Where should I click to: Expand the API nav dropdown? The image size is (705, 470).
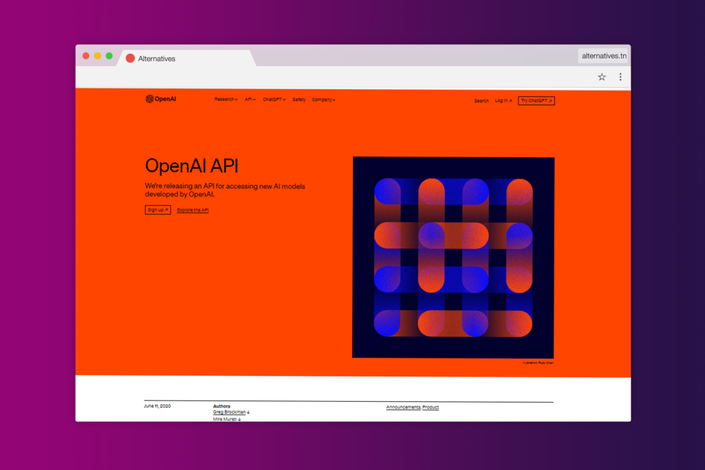pos(250,99)
